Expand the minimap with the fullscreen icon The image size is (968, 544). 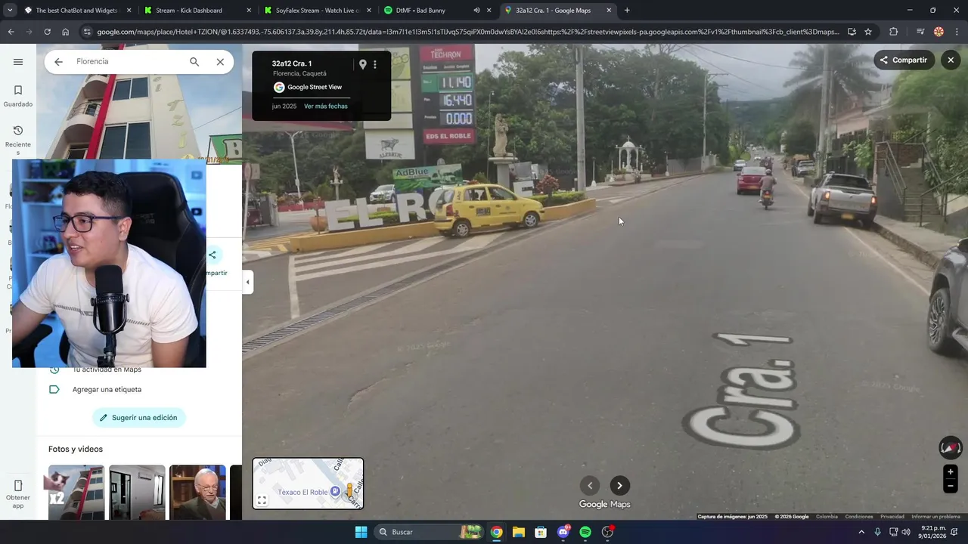(x=262, y=500)
